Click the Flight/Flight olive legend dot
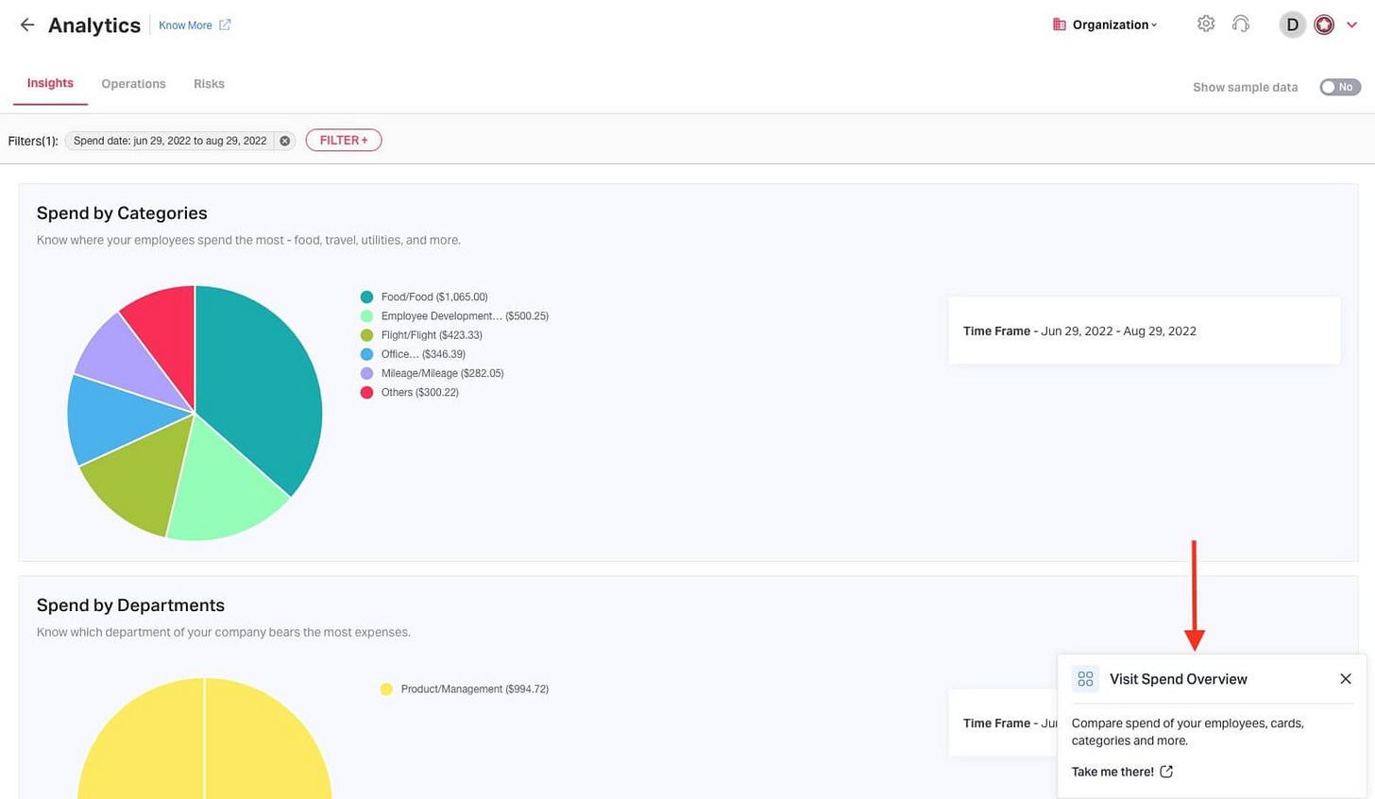 point(366,335)
